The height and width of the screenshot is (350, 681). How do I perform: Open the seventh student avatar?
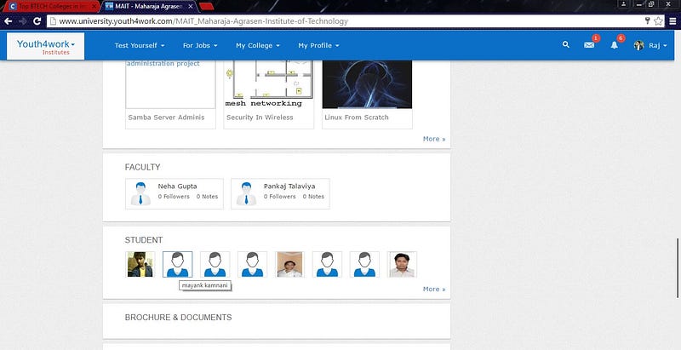tap(364, 264)
